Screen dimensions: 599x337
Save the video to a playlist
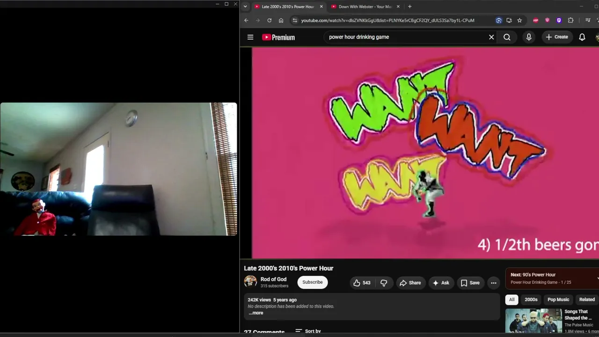[x=470, y=283]
